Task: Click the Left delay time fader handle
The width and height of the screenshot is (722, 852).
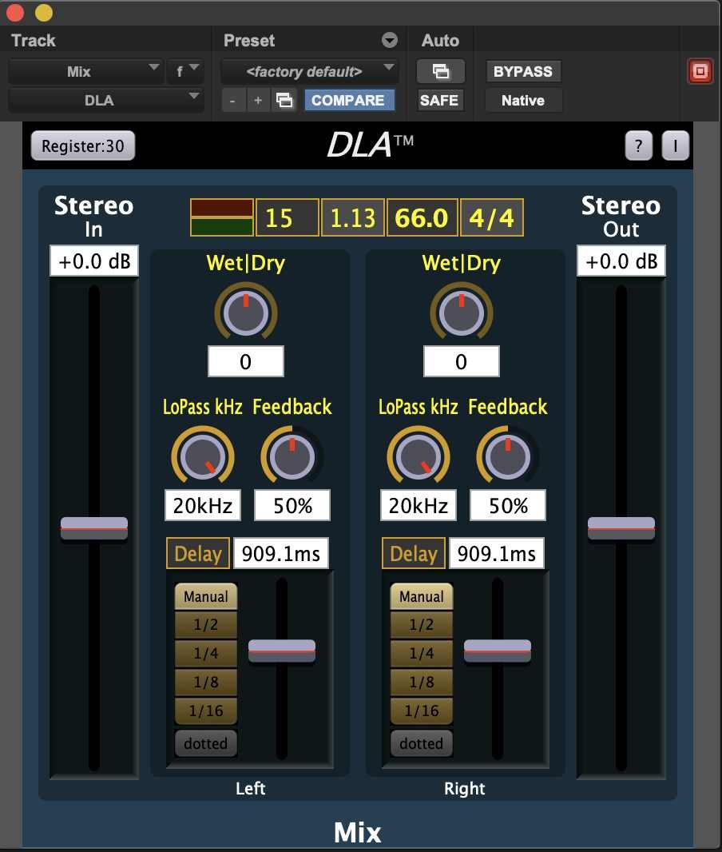Action: [x=282, y=651]
